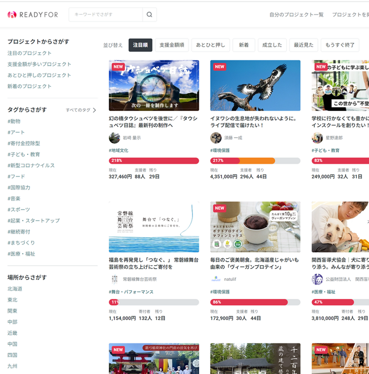Open 岩崎 量示 profile avatar

(114, 138)
